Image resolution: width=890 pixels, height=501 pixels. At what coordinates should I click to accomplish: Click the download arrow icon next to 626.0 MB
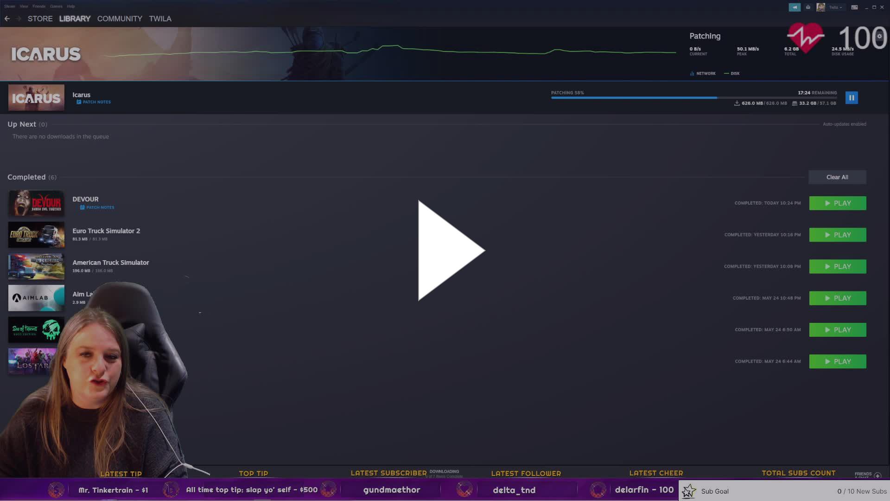point(737,103)
